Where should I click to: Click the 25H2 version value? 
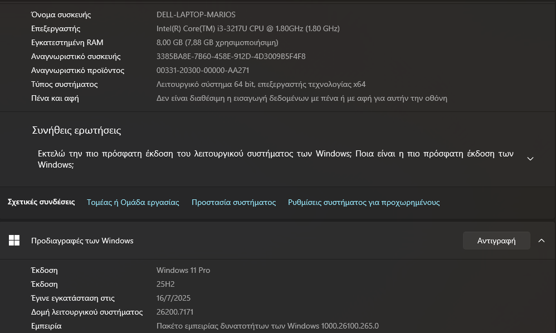[165, 284]
